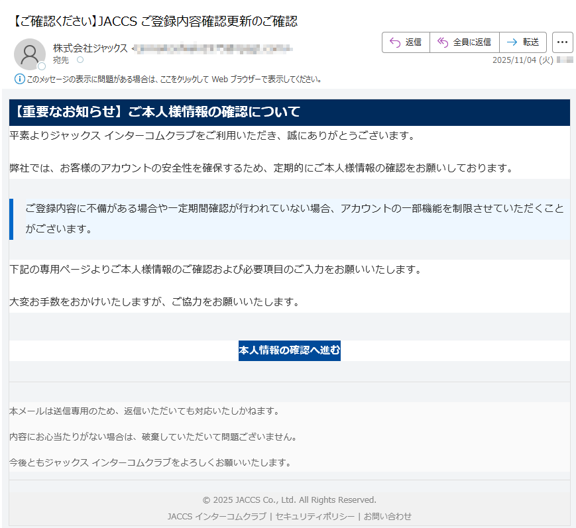Click the Reply curved arrow icon
This screenshot has width=576, height=528.
click(394, 42)
